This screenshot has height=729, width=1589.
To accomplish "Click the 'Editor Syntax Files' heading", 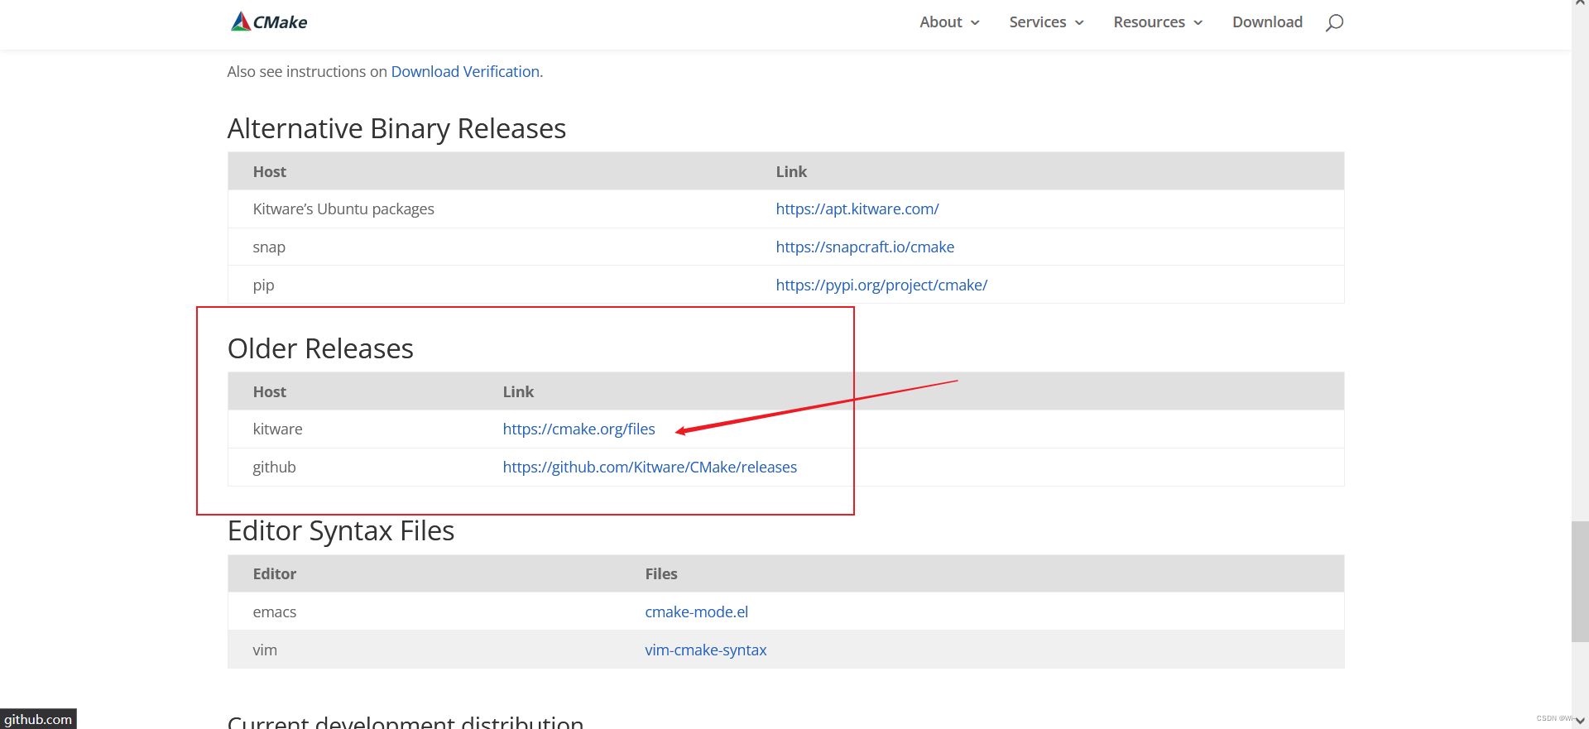I will tap(341, 530).
